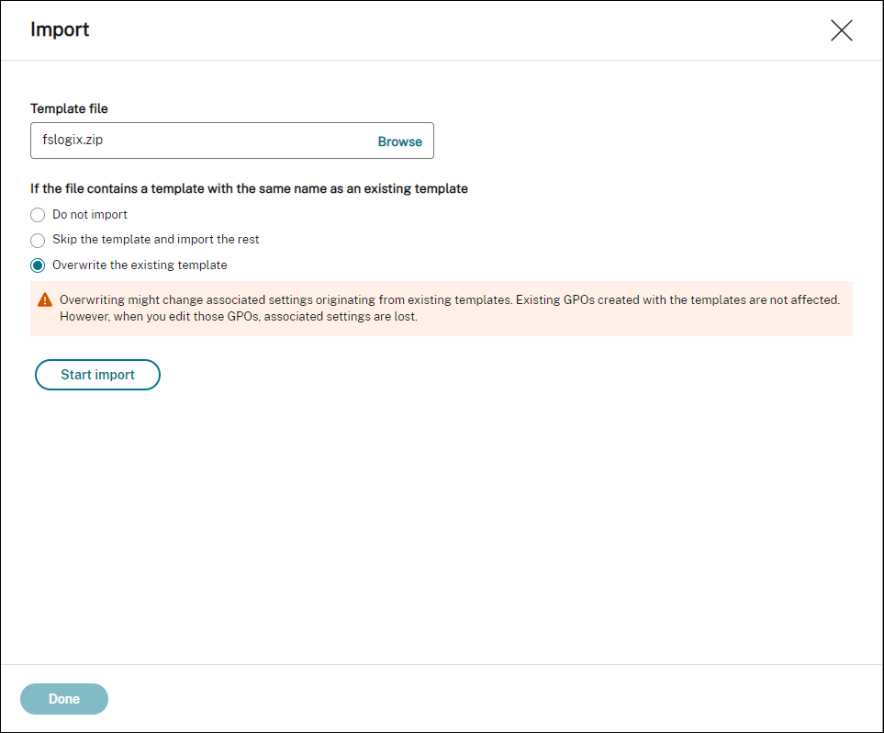884x733 pixels.
Task: Click the same-name template question heading
Action: tap(249, 188)
